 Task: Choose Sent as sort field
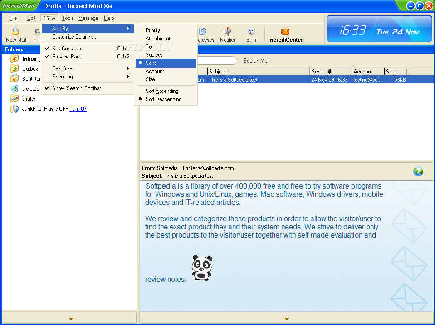[166, 63]
